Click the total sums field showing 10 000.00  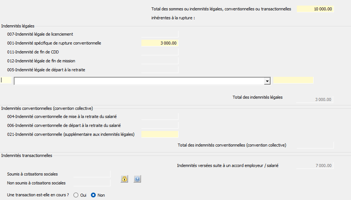tap(315, 9)
